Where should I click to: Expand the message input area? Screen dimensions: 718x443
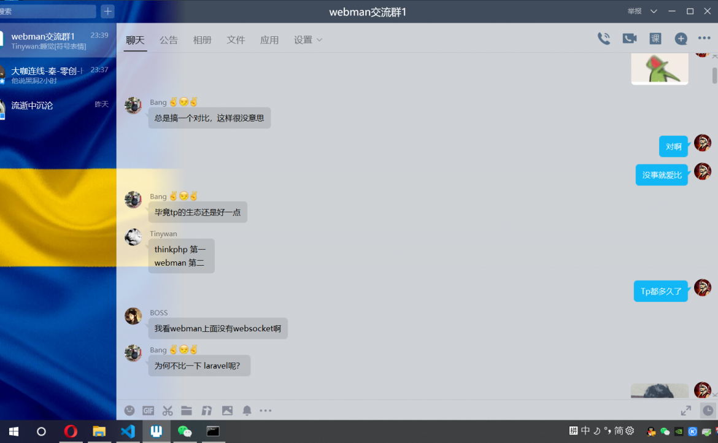[685, 410]
